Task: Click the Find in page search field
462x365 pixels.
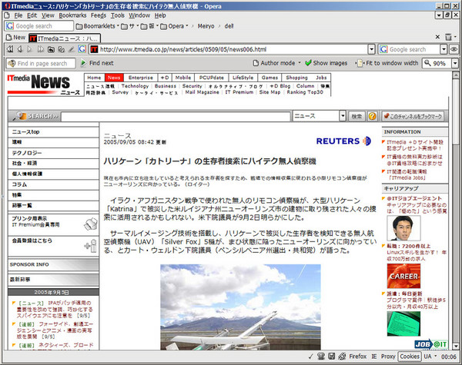Action: pos(41,63)
